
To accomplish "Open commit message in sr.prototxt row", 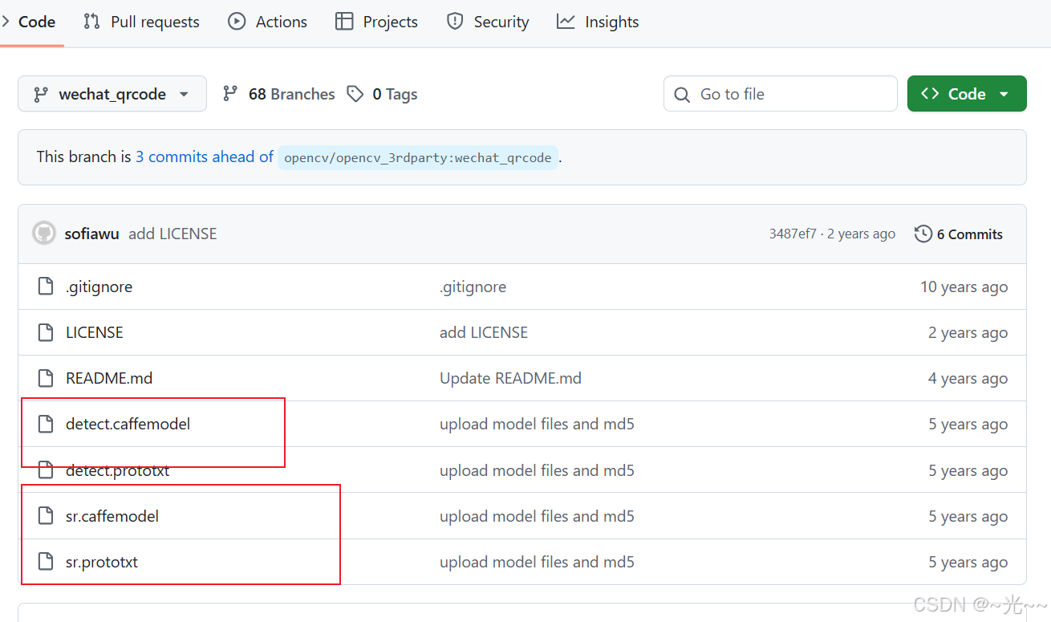I will point(538,562).
